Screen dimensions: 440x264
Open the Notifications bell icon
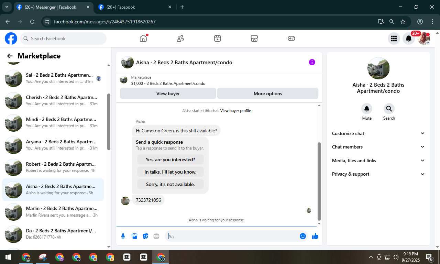pos(409,38)
